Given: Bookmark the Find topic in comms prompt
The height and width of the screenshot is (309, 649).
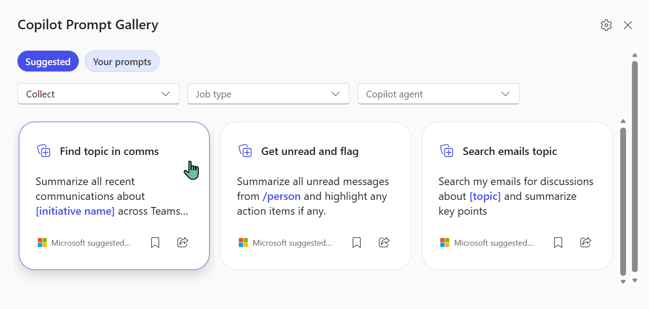Looking at the screenshot, I should [x=155, y=243].
